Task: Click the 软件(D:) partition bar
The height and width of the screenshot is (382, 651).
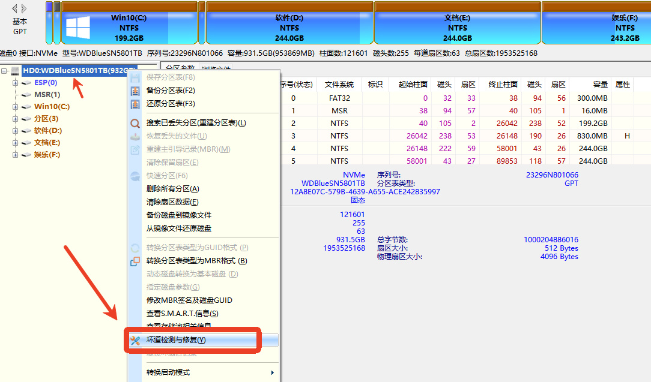Action: [289, 23]
